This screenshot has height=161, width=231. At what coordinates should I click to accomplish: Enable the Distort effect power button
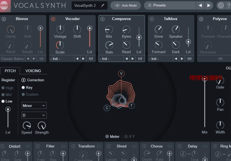pyautogui.click(x=2, y=146)
